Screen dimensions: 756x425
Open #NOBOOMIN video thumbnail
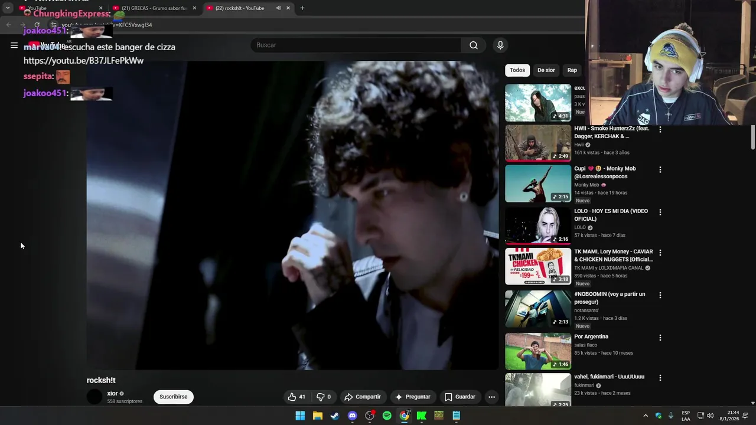click(538, 309)
